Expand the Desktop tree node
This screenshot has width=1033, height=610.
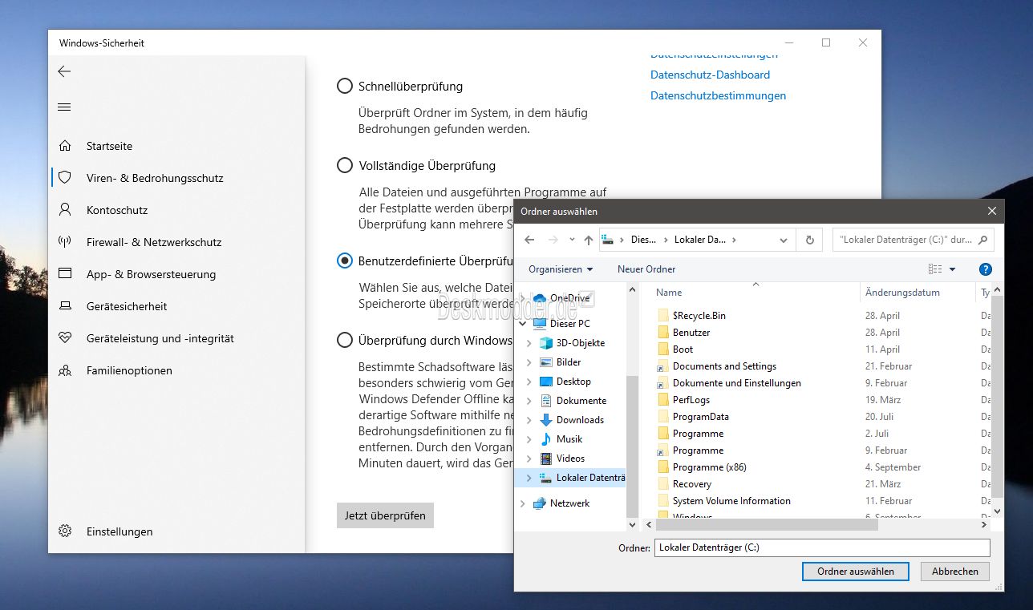[x=529, y=382]
